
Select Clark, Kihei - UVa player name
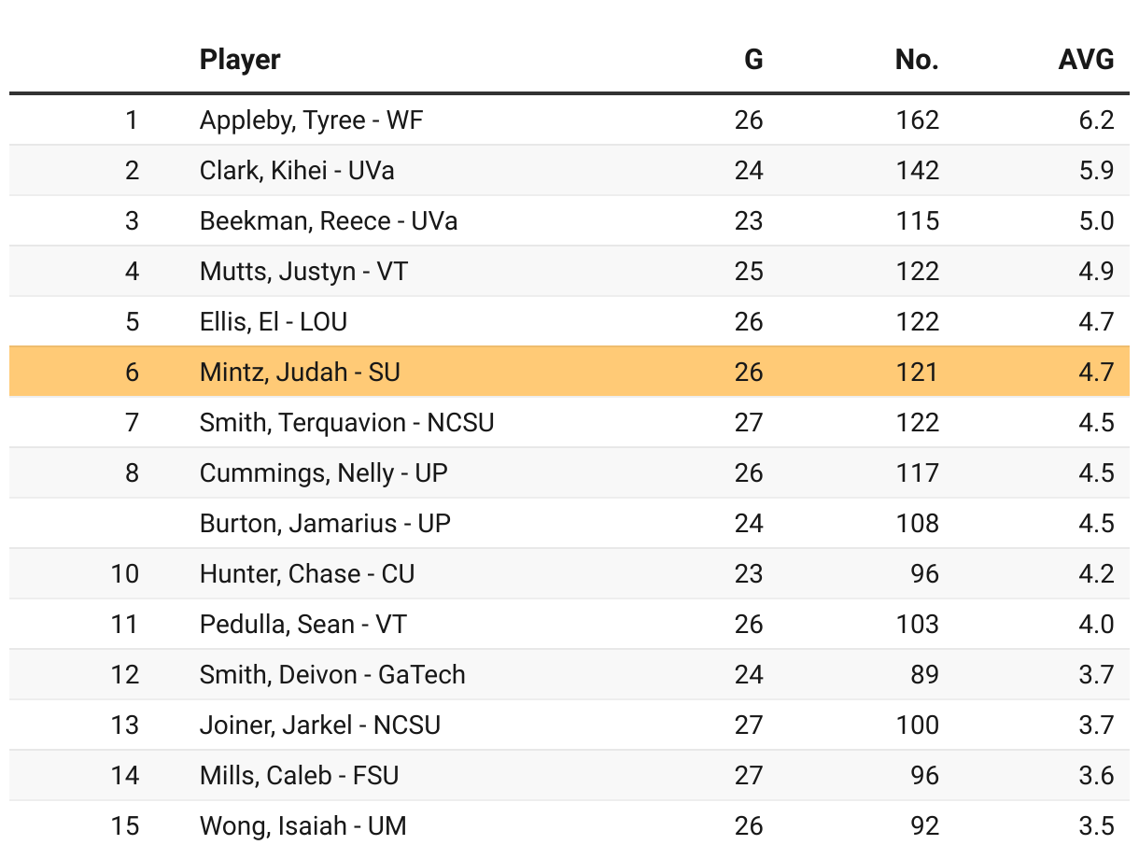297,171
